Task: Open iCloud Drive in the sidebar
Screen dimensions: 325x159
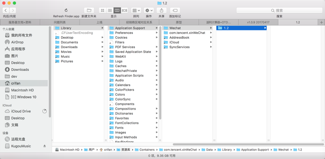Action: pos(21,111)
